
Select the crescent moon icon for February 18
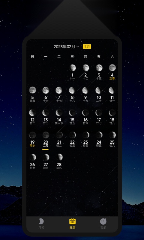[112, 113]
